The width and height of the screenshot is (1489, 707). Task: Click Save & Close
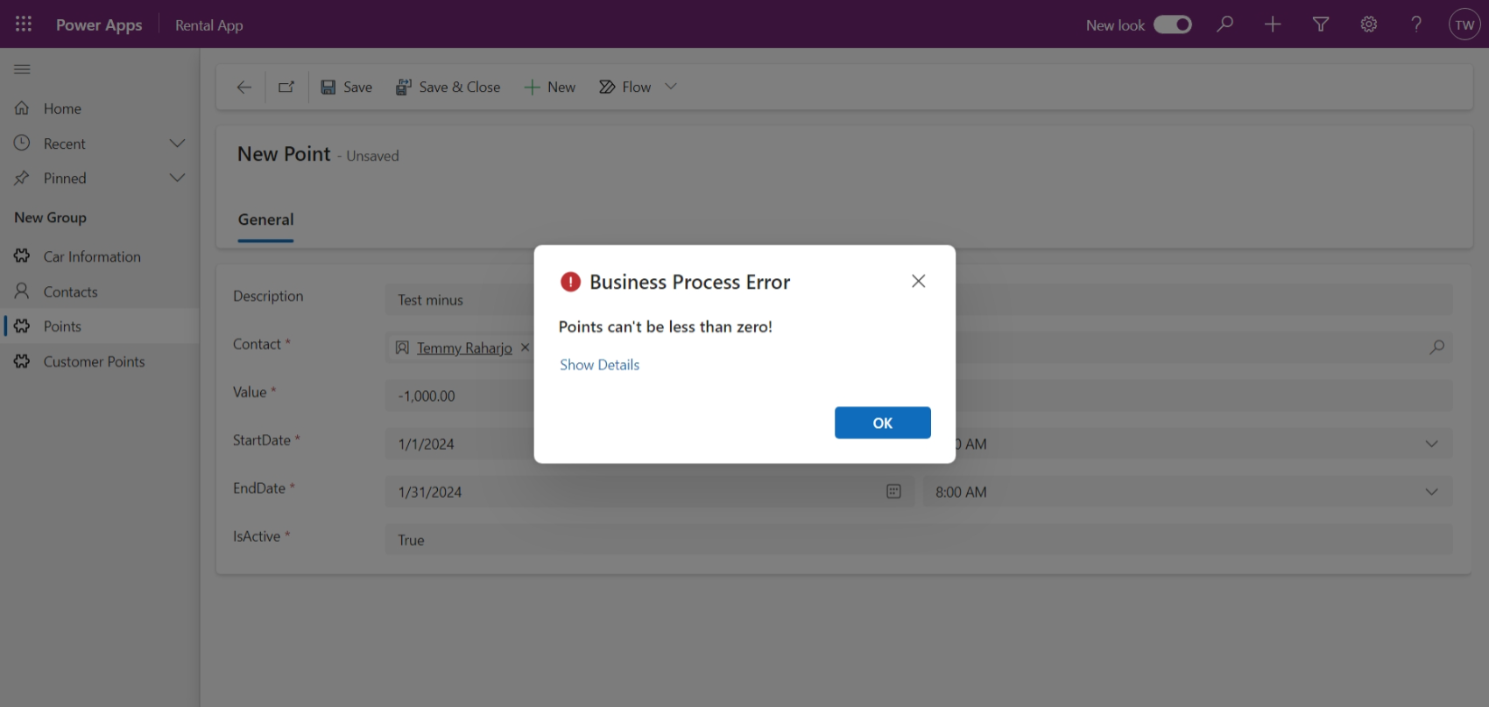pos(448,87)
